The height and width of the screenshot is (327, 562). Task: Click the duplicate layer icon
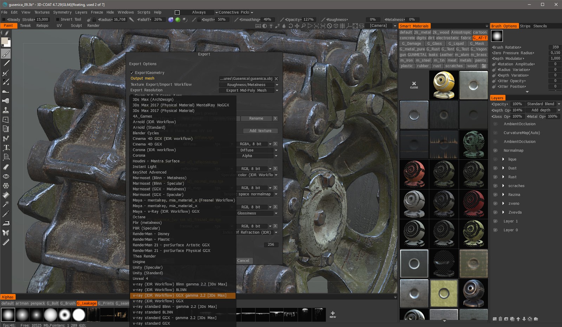point(512,319)
